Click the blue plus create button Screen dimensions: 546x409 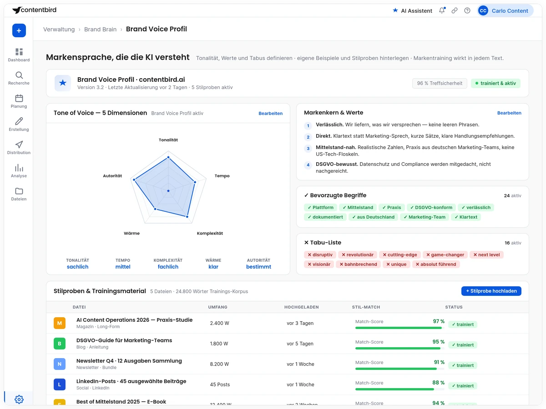pyautogui.click(x=19, y=30)
